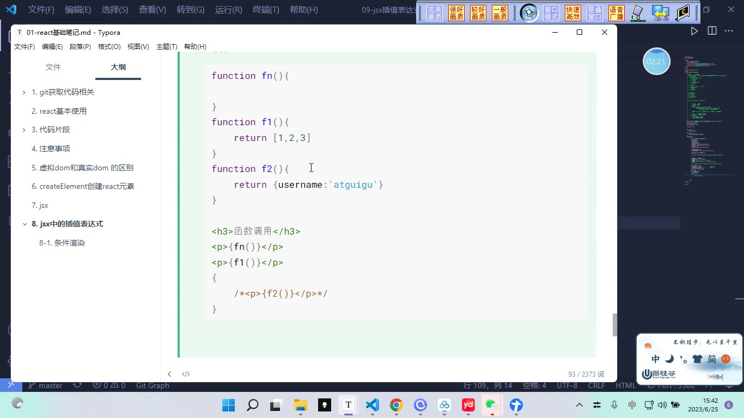
Task: Switch to 文件 tab in Typora sidebar
Action: [x=53, y=67]
